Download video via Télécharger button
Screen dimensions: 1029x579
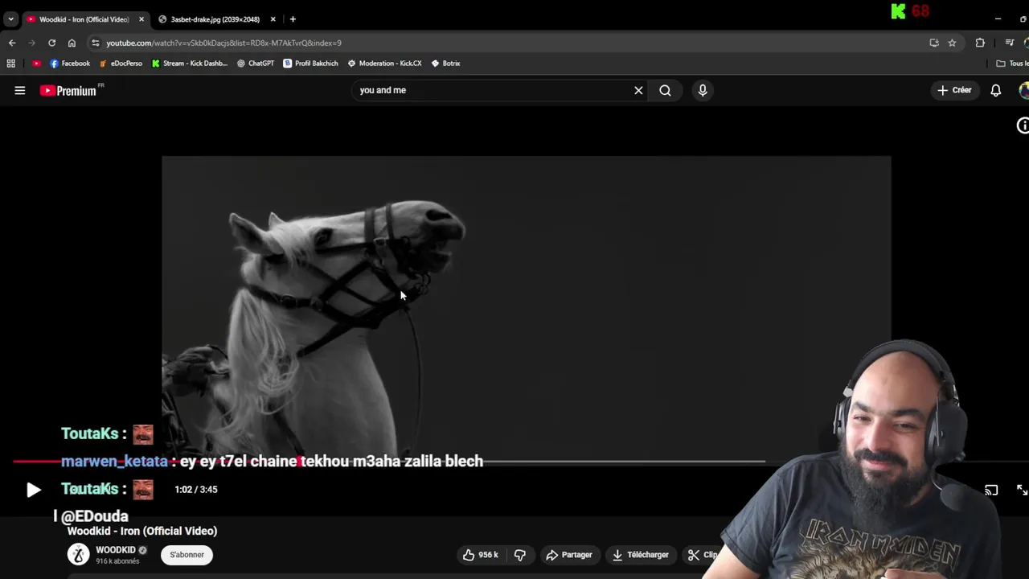[640, 555]
